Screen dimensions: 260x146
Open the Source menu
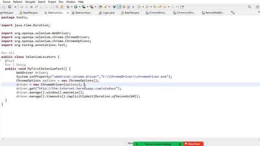(6, 2)
